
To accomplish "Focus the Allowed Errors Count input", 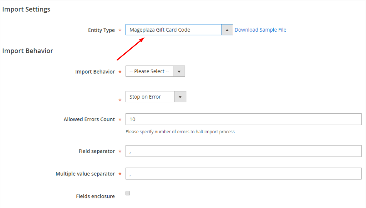I will (x=244, y=119).
